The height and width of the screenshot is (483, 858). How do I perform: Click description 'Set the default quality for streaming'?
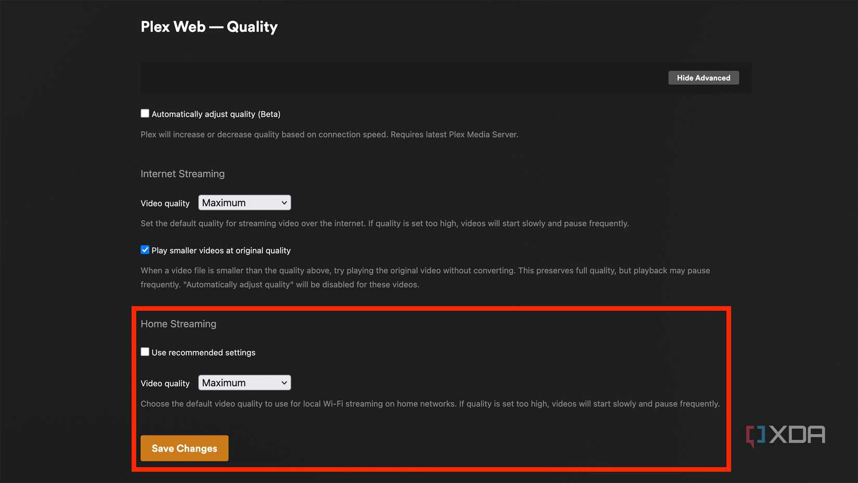point(385,223)
